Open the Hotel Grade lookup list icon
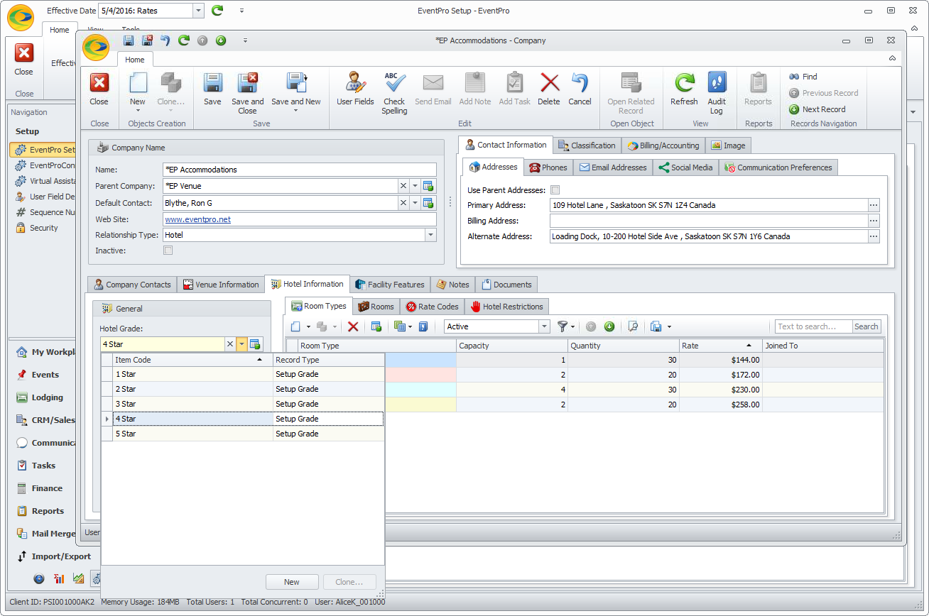The width and height of the screenshot is (929, 616). click(255, 344)
